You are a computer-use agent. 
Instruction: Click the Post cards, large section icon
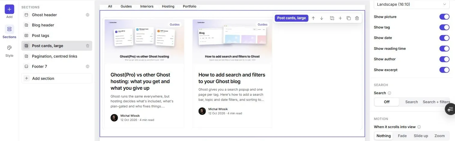[x=26, y=46]
